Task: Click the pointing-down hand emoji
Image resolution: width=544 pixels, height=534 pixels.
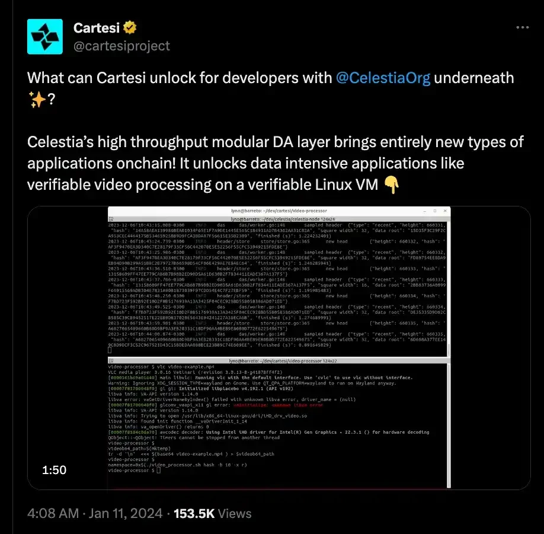Action: point(391,185)
